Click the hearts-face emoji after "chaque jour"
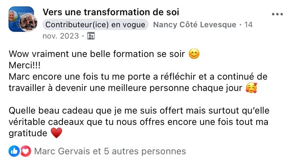This screenshot has width=293, height=161. pyautogui.click(x=251, y=89)
